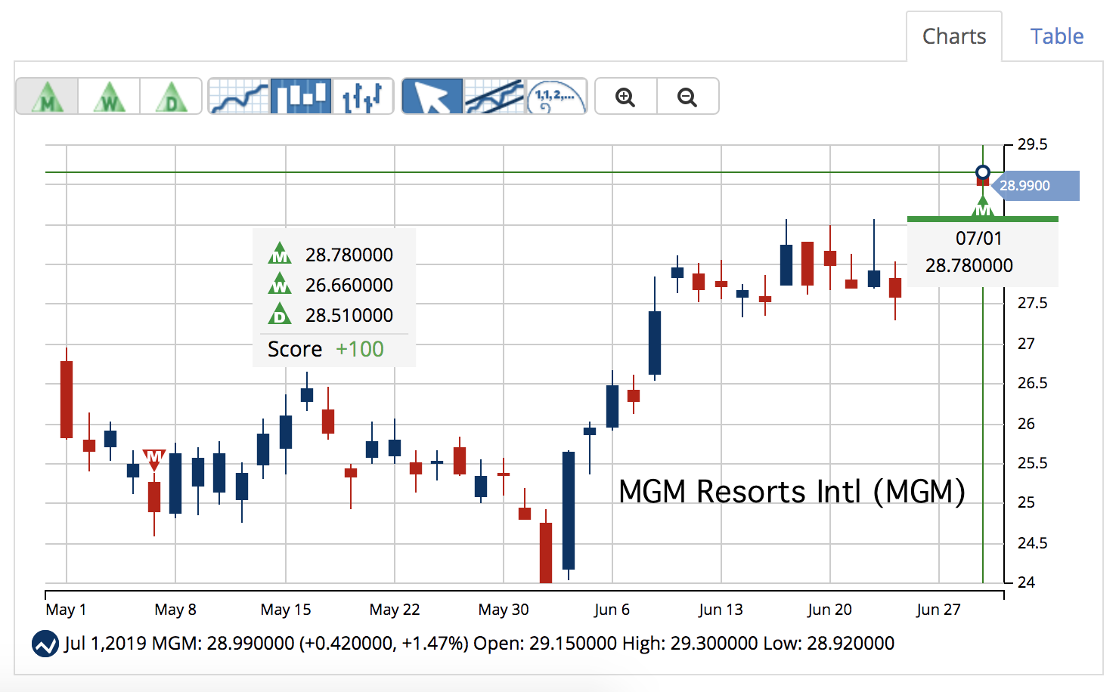Click the May 15 axis label
Image resolution: width=1119 pixels, height=692 pixels.
click(x=286, y=610)
